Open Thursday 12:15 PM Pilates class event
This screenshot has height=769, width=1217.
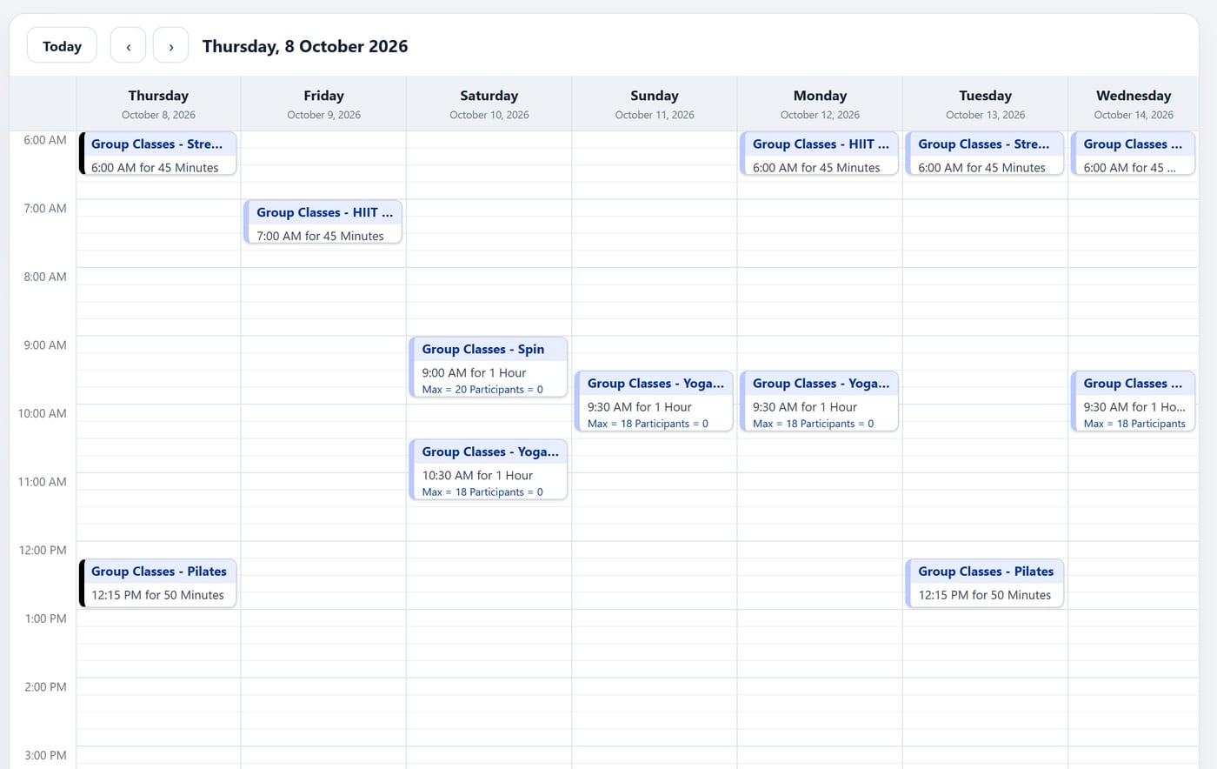coord(158,583)
